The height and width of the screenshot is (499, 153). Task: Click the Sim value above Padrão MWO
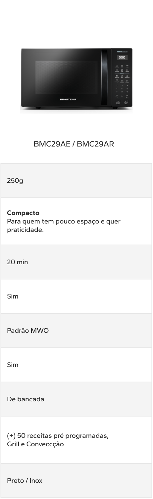point(13,296)
